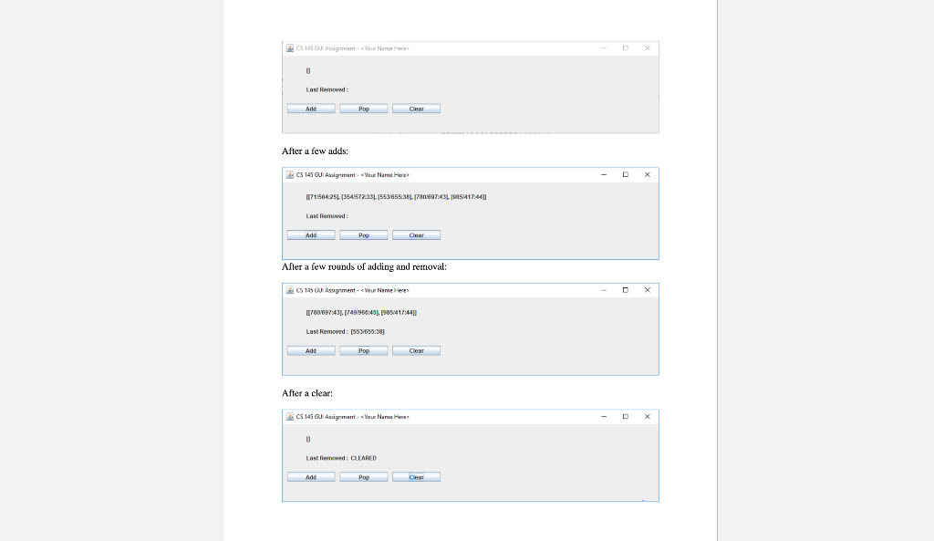Click Pop button in the first window

[363, 109]
